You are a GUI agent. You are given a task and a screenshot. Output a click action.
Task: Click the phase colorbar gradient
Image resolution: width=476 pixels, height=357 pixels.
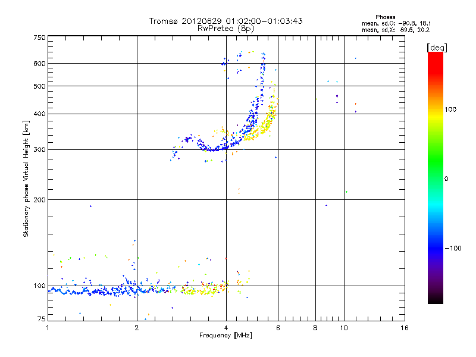click(436, 178)
